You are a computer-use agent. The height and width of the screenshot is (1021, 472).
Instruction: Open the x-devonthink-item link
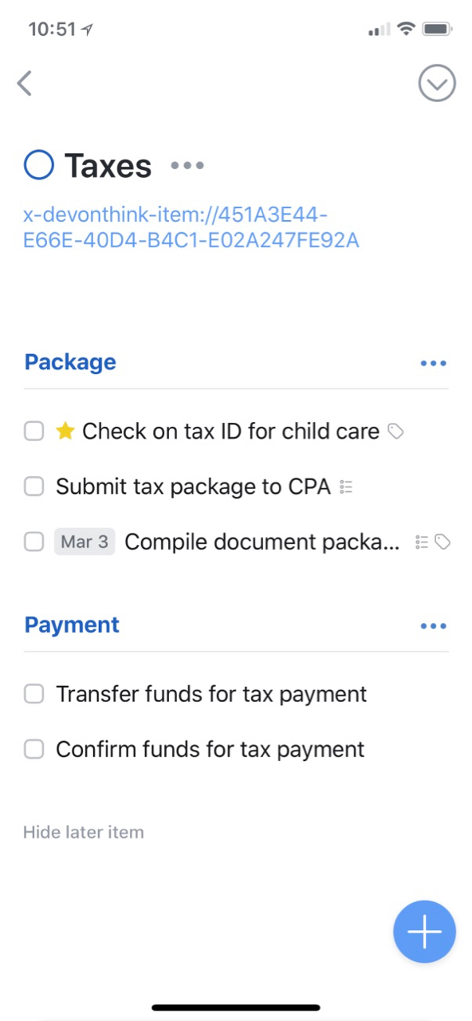click(191, 227)
